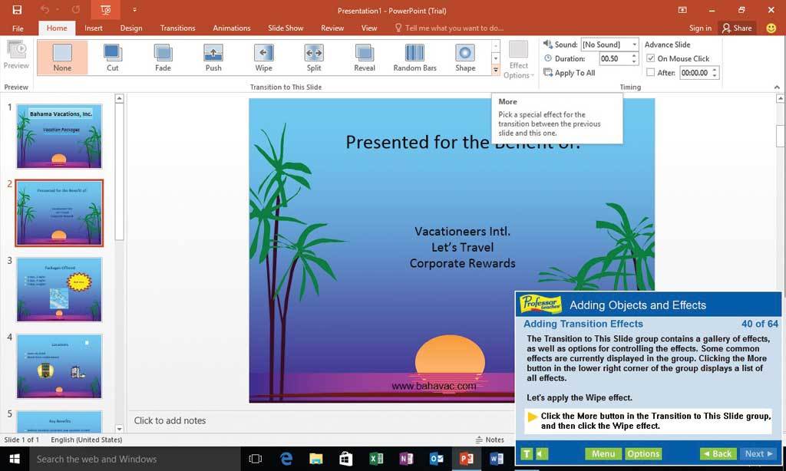Select the Wipe transition effect
This screenshot has width=786, height=471.
click(263, 58)
